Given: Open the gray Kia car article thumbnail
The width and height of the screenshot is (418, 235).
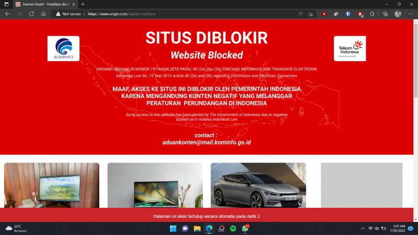Looking at the screenshot, I should [258, 185].
